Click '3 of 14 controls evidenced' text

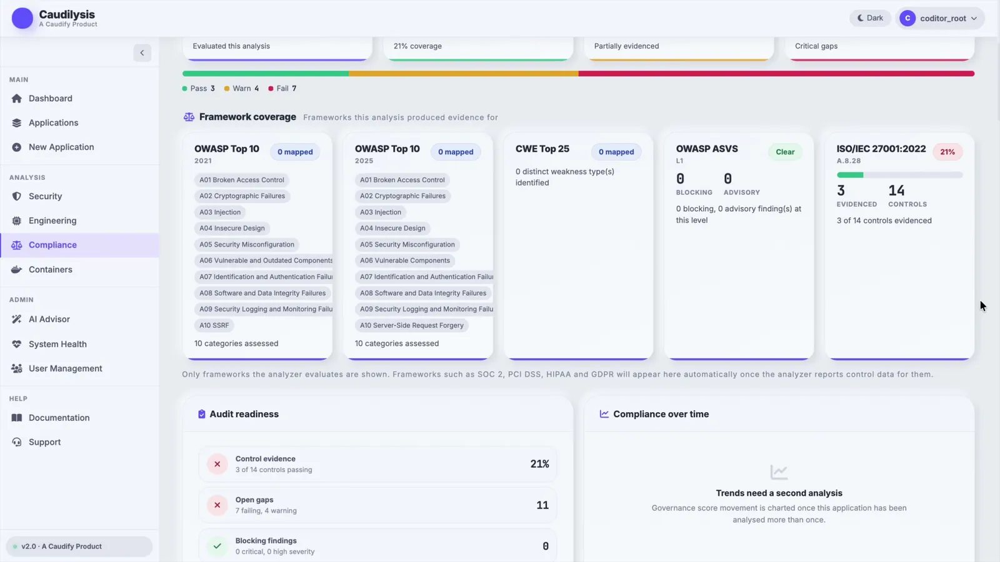pos(884,220)
